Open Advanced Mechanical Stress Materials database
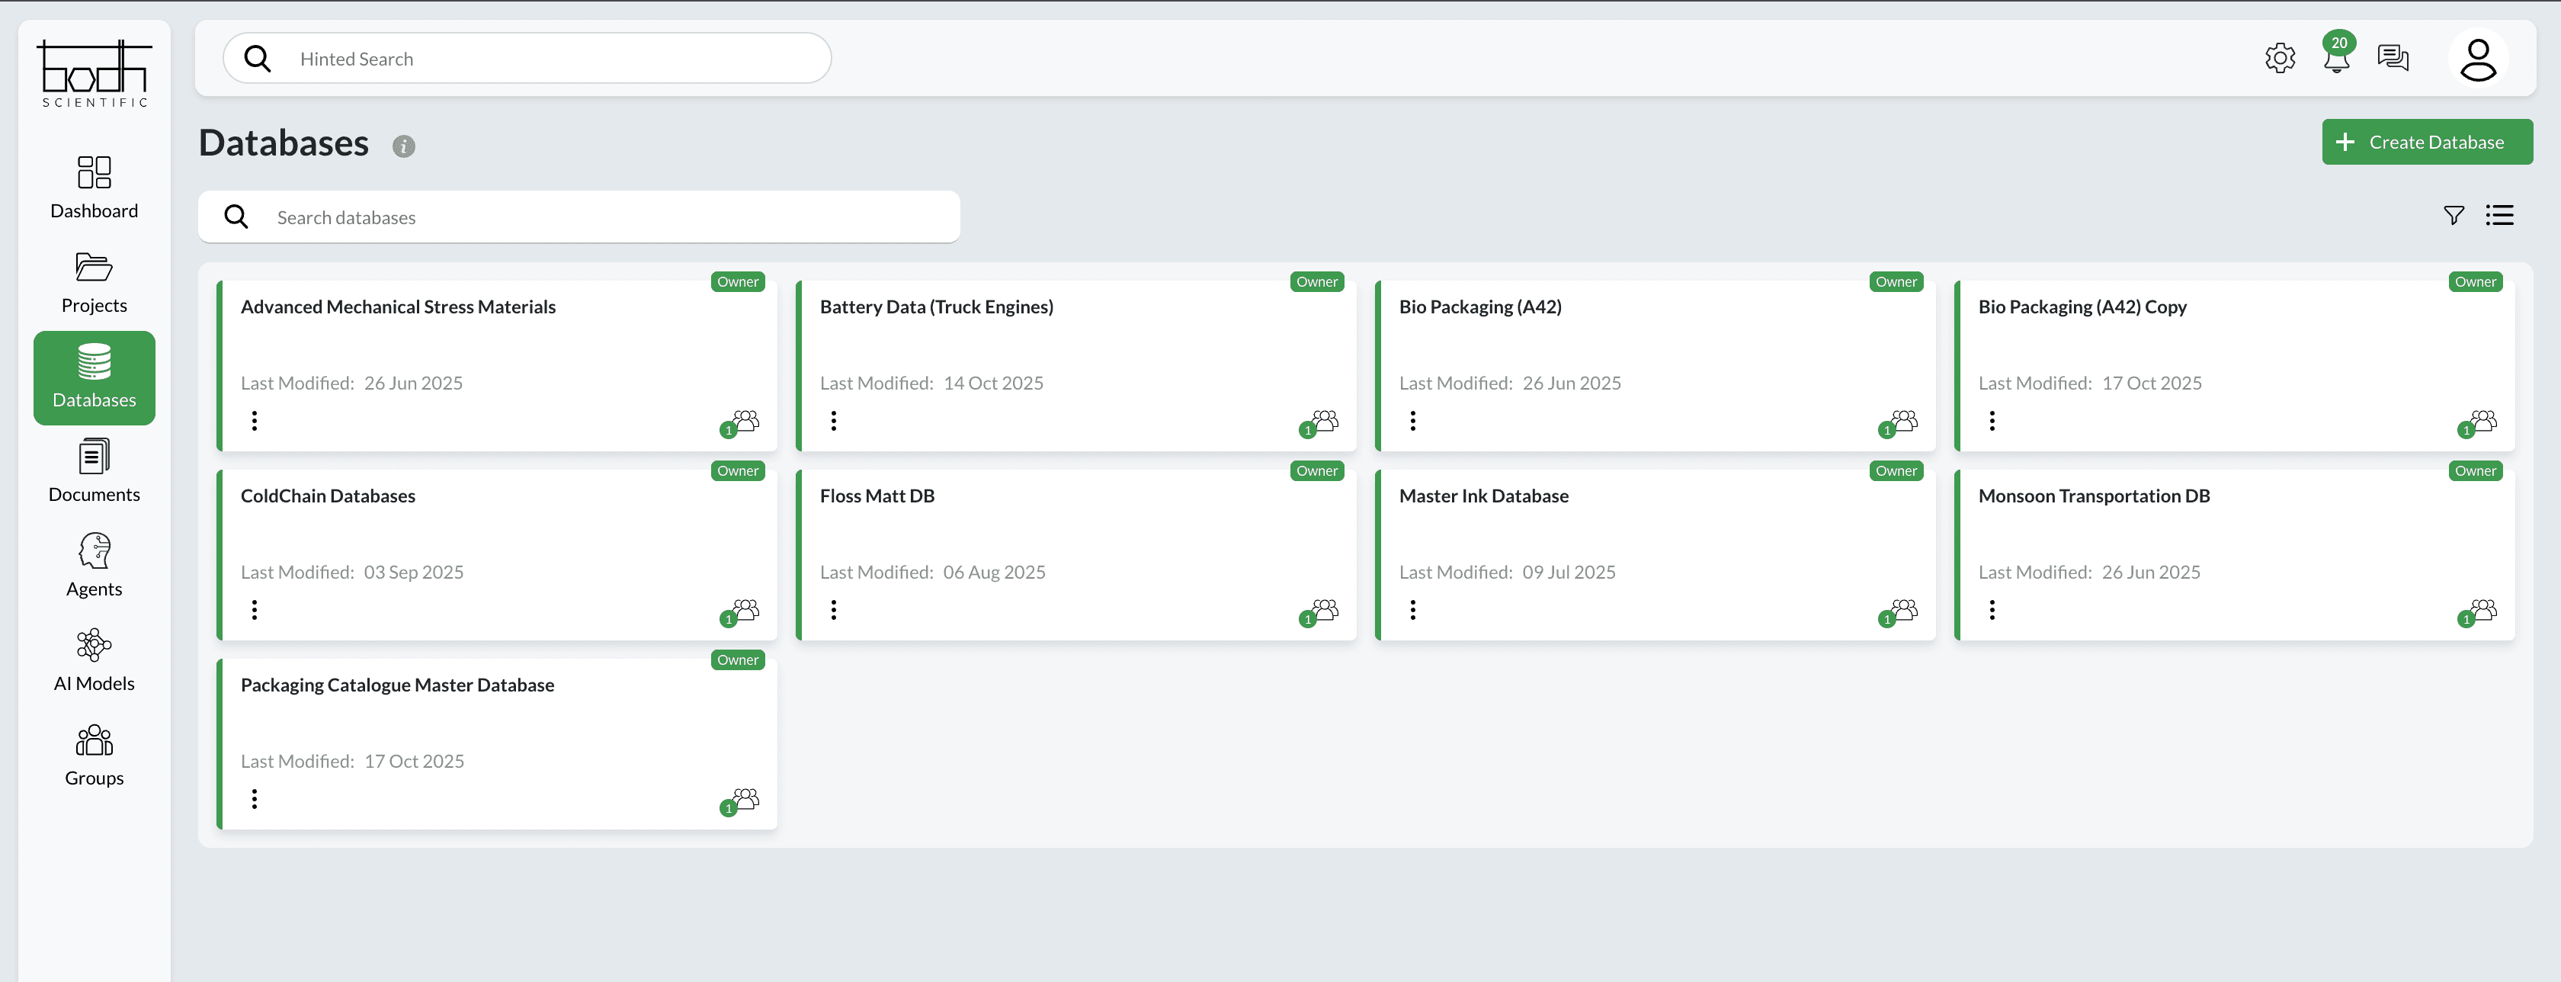 (398, 307)
